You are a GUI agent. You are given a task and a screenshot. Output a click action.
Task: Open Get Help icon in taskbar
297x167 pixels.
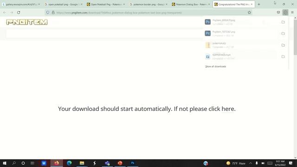pyautogui.click(x=206, y=163)
